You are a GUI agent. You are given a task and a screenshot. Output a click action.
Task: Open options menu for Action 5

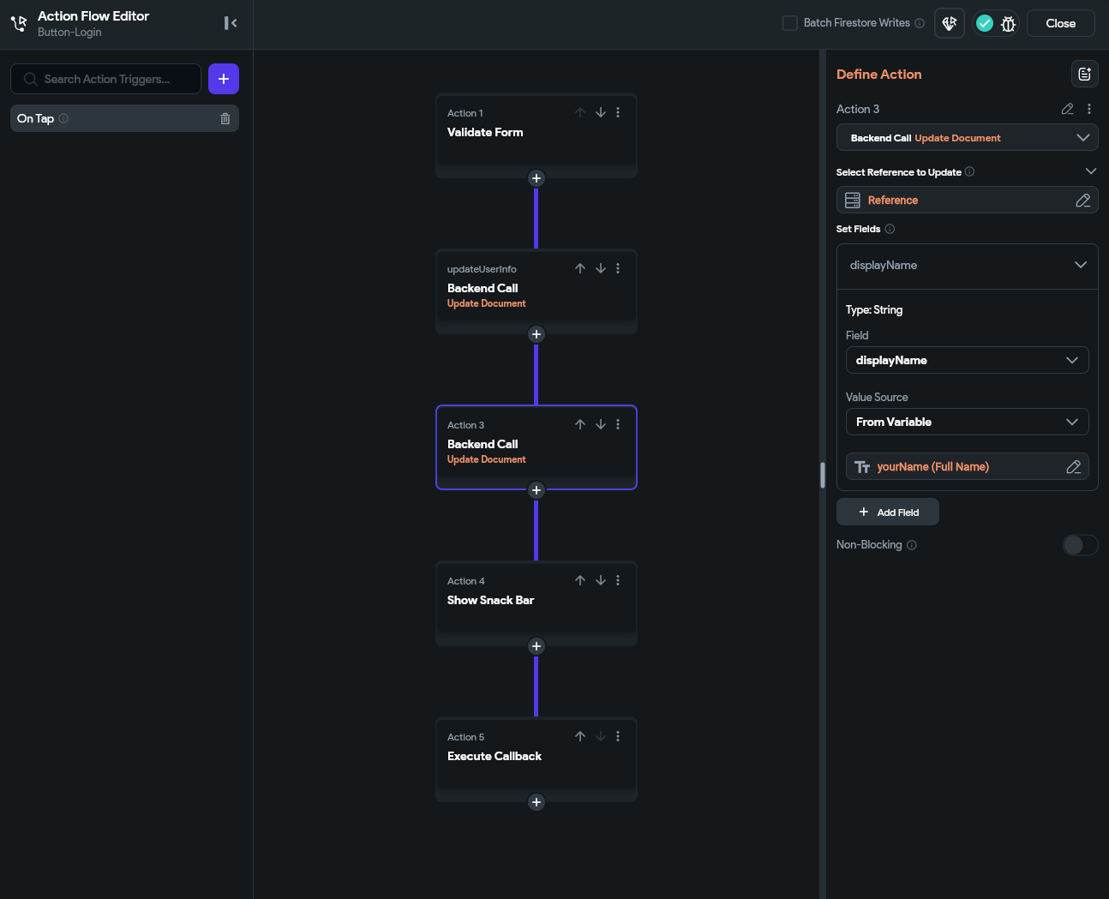click(618, 736)
